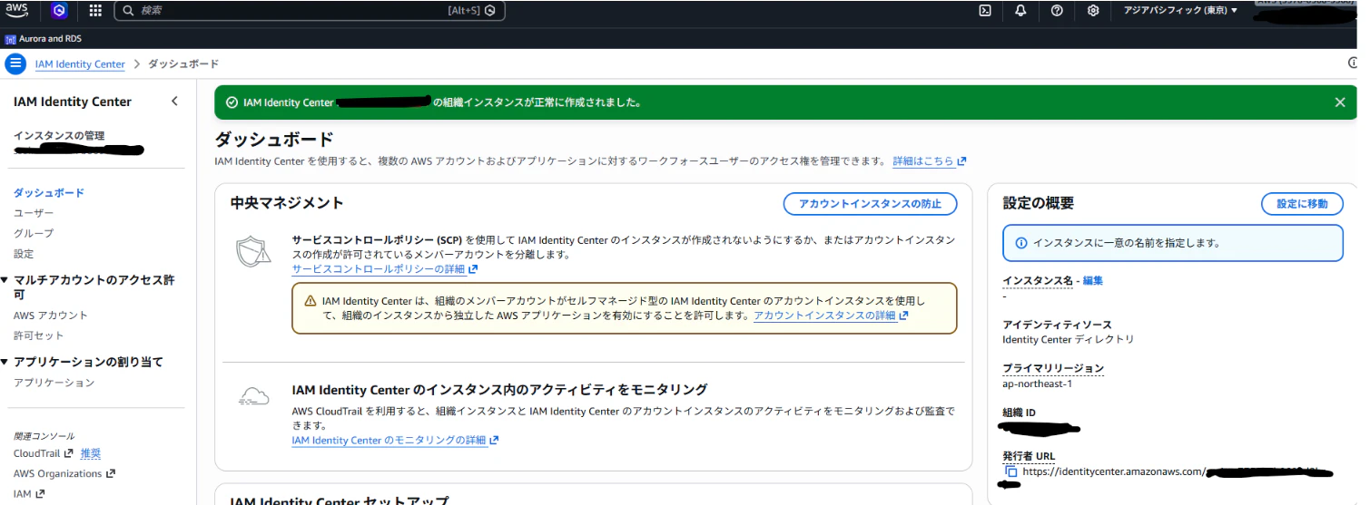Image resolution: width=1370 pixels, height=505 pixels.
Task: Click the warning triangle icon in alert box
Action: (x=310, y=300)
